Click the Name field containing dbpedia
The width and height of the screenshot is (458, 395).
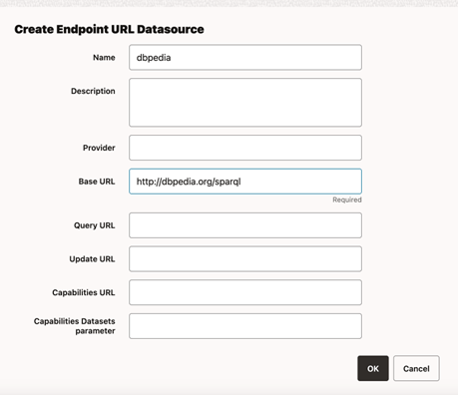coord(245,58)
